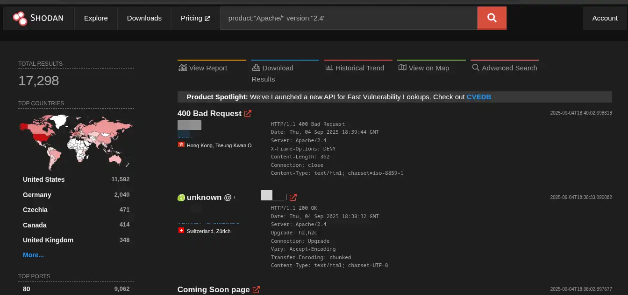Open the Pricing external page

[195, 18]
